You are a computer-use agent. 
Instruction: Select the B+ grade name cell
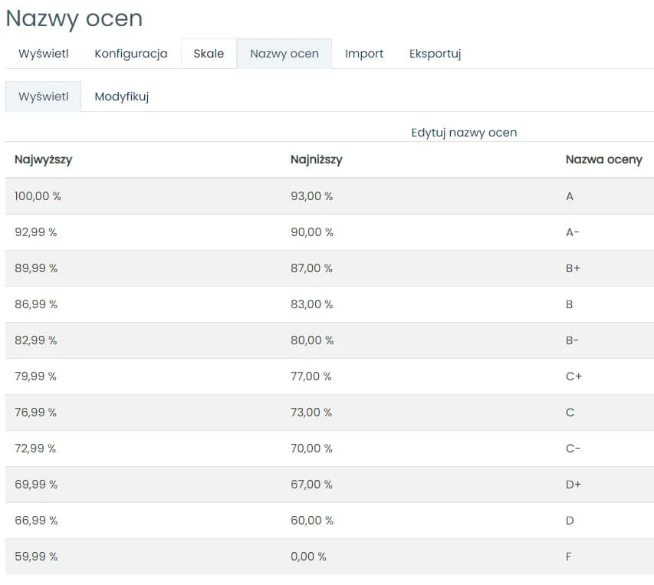573,268
